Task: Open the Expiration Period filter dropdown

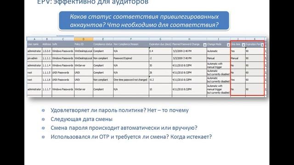Action: [x=262, y=45]
